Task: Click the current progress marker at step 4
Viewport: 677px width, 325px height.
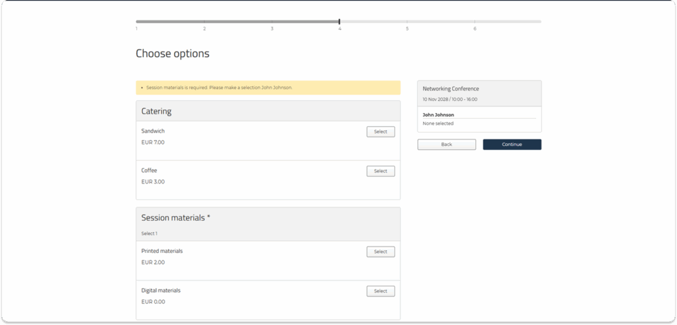Action: coord(339,22)
